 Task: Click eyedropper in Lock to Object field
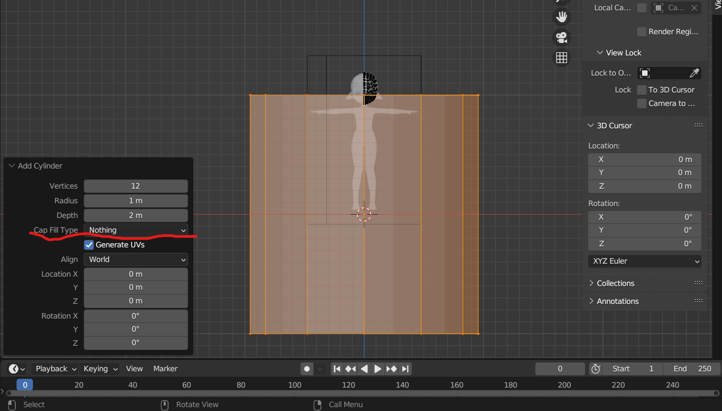pos(694,73)
